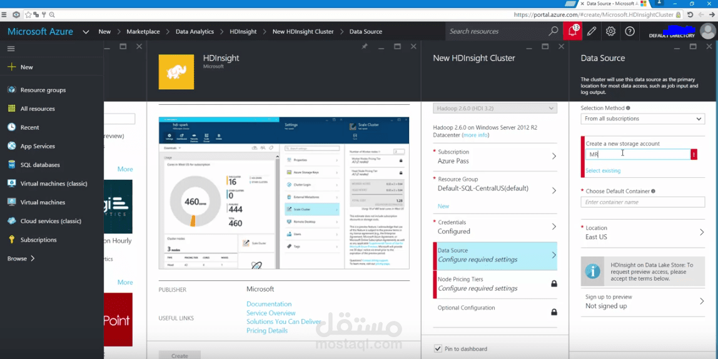Toggle the hamburger menu in sidebar
718x359 pixels.
[x=11, y=49]
